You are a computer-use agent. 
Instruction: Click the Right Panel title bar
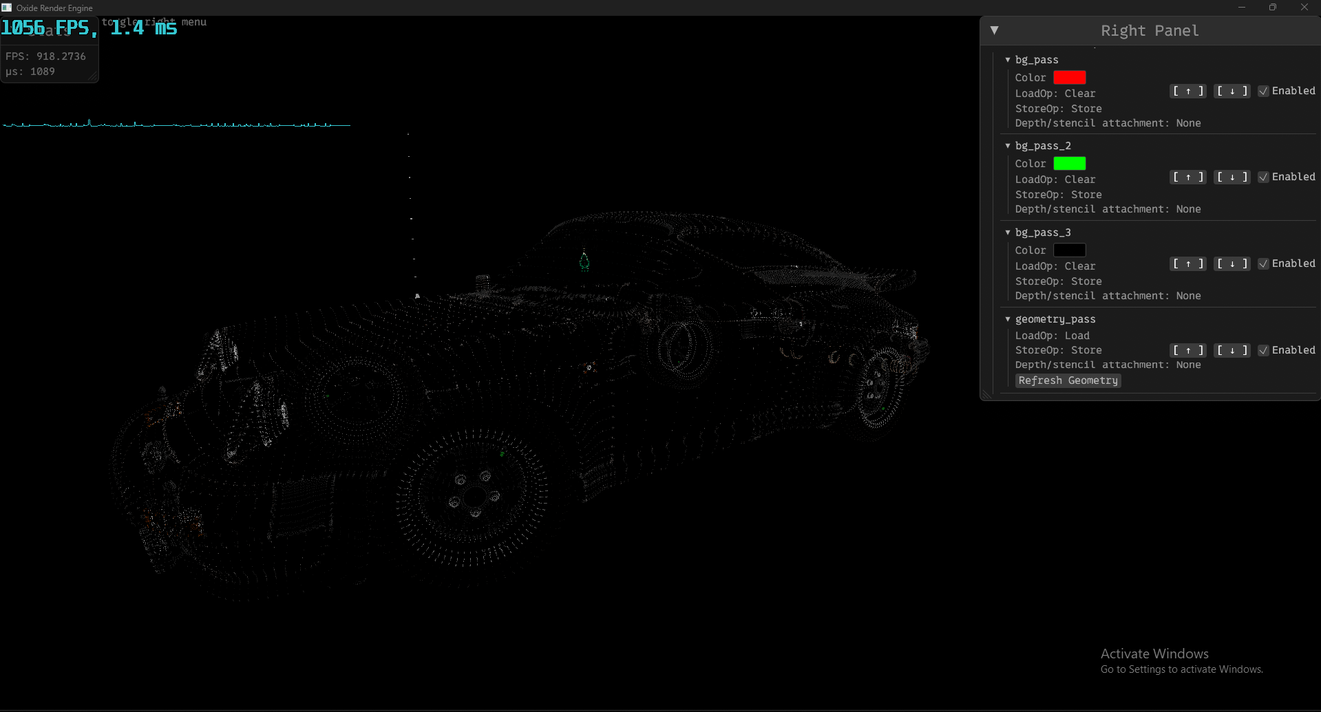tap(1150, 30)
